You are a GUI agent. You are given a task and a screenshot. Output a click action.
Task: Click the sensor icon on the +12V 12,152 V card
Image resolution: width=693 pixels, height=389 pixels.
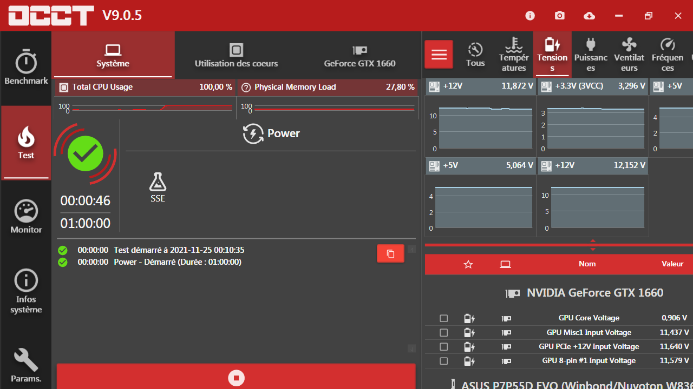click(546, 165)
